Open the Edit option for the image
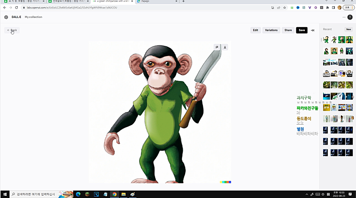The width and height of the screenshot is (356, 198). tap(255, 30)
